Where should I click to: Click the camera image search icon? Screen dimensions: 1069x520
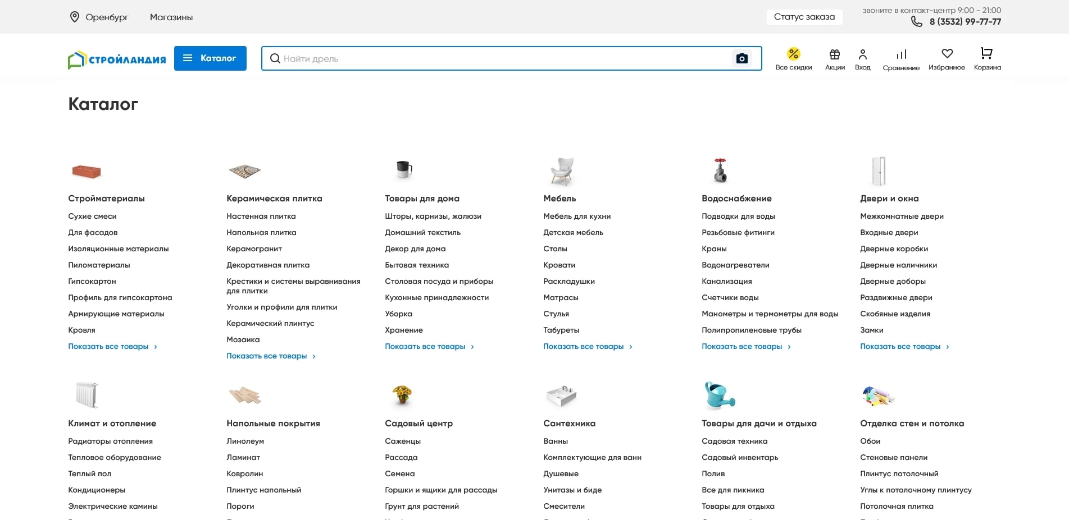[742, 58]
